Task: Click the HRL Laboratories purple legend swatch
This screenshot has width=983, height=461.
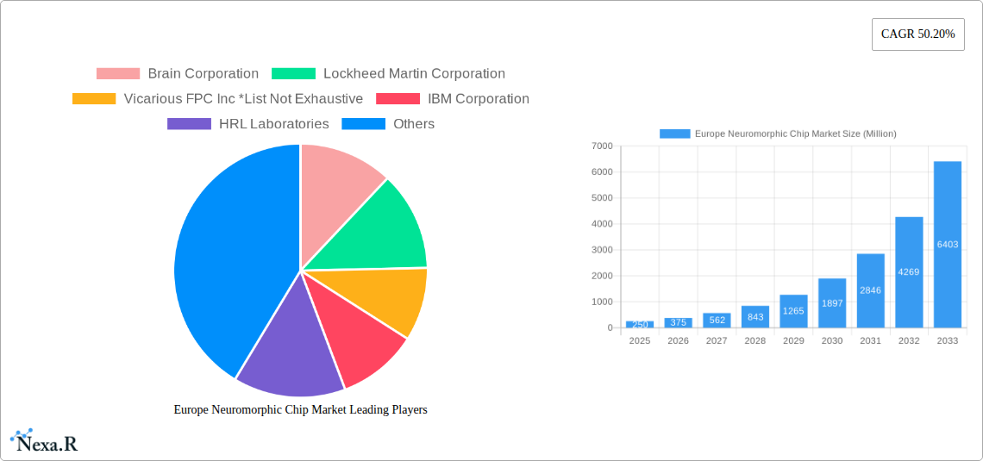Action: tap(190, 124)
